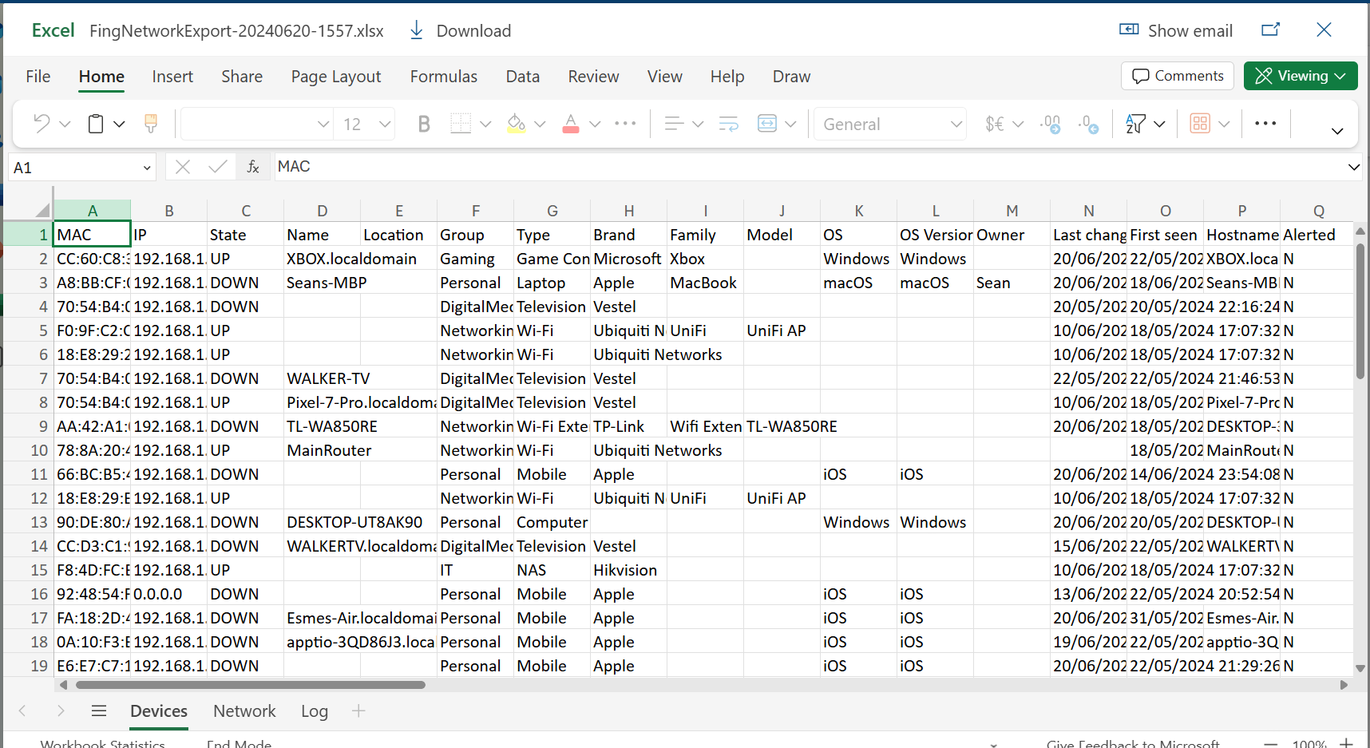Viewport: 1370px width, 748px height.
Task: Click the Undo icon
Action: point(42,124)
